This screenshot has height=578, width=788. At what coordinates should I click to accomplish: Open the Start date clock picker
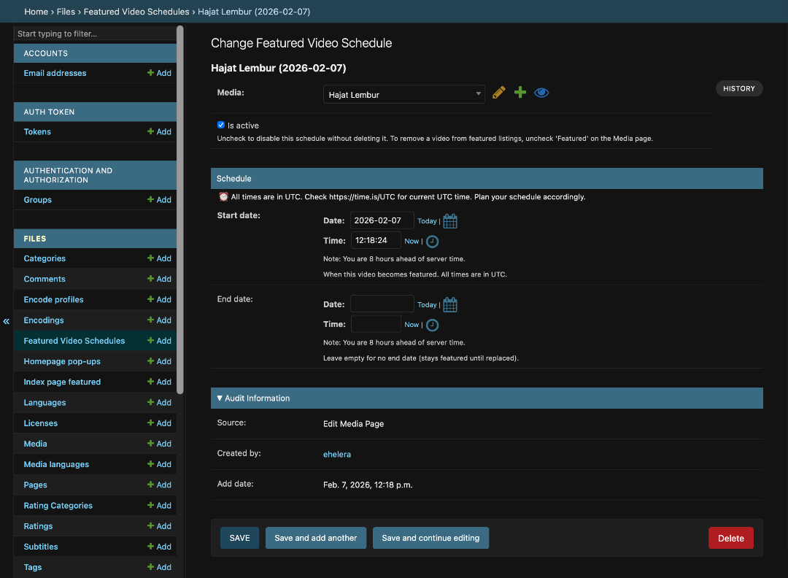(x=433, y=242)
